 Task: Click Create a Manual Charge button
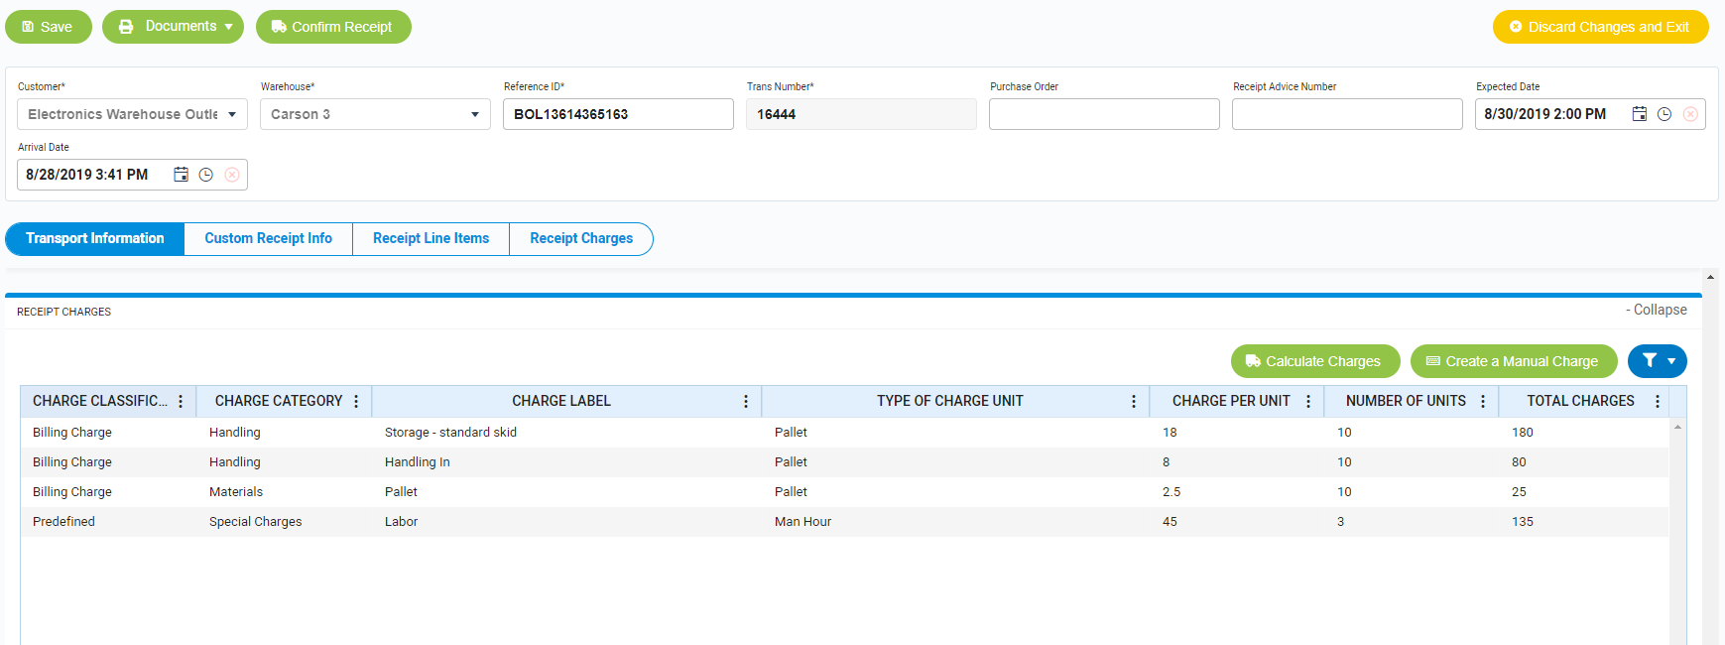(x=1513, y=361)
